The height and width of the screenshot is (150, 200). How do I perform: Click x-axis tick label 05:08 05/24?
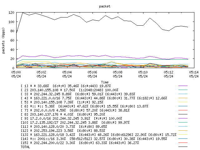[x=117, y=74]
